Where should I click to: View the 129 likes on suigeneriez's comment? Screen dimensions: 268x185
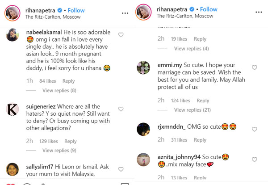49,141
